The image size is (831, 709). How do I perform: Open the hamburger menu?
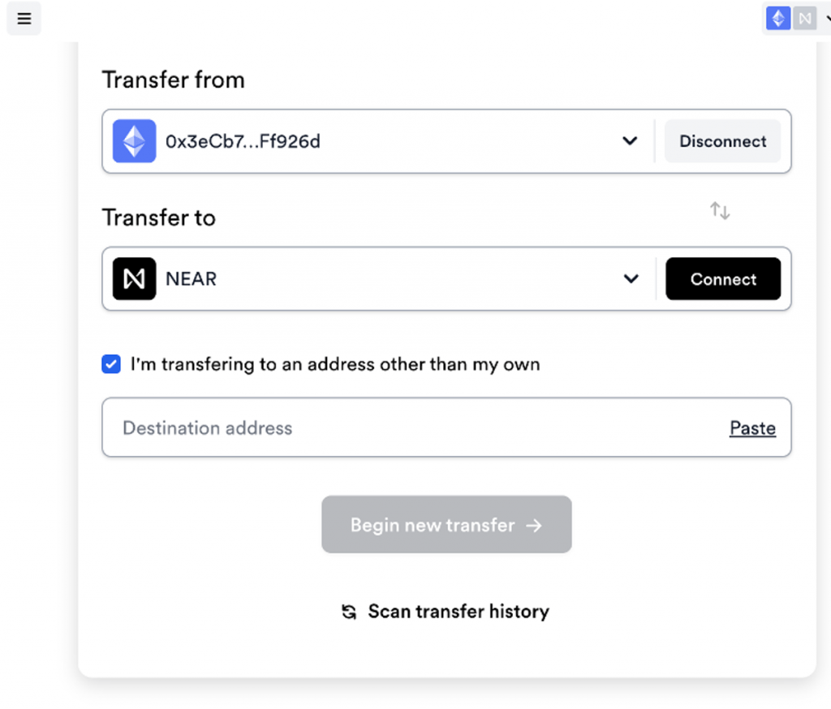click(24, 19)
